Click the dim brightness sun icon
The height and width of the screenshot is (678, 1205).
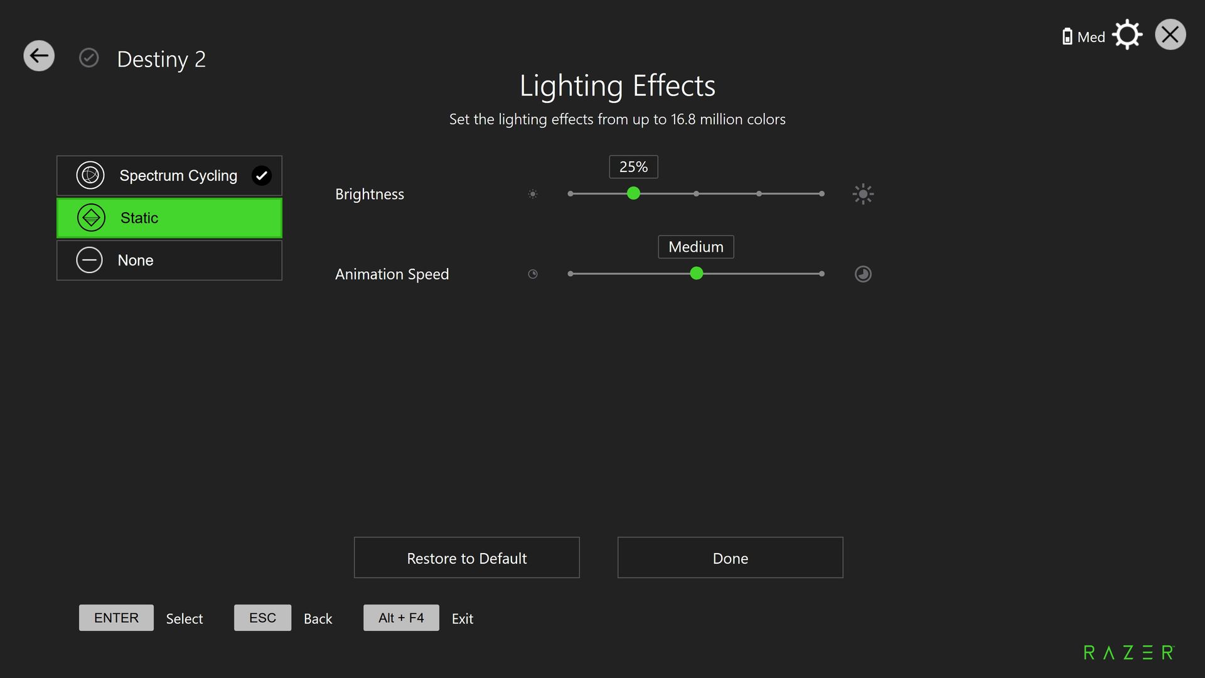(533, 194)
